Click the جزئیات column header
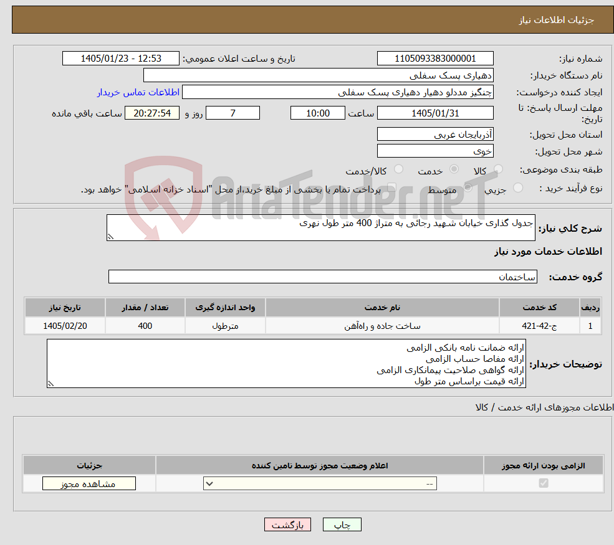614x545 pixels. pos(89,465)
